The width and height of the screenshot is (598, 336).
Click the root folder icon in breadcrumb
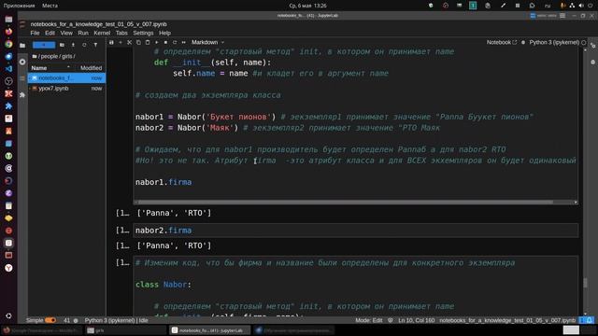click(x=35, y=56)
